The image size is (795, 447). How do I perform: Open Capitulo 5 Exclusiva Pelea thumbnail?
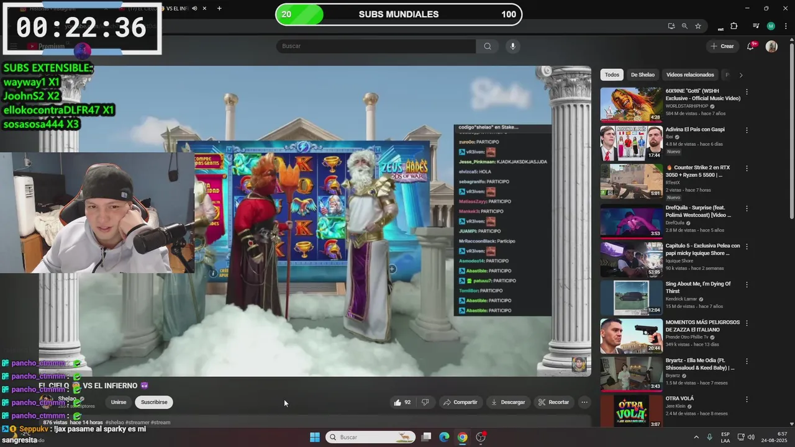click(631, 259)
